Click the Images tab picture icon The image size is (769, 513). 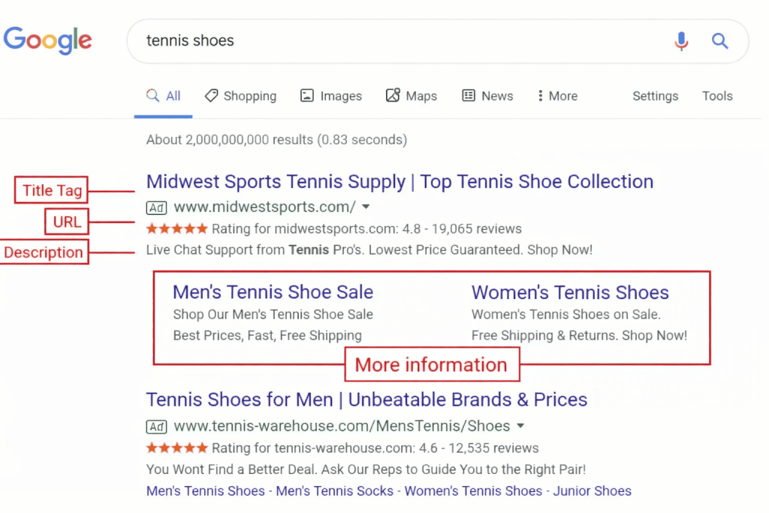point(306,95)
